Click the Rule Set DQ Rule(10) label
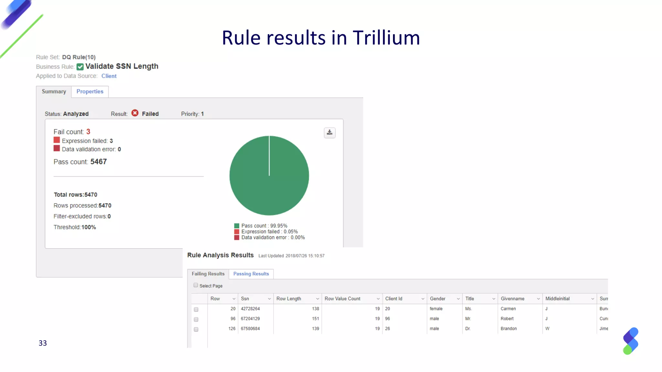 coord(66,57)
